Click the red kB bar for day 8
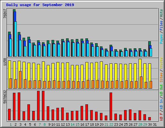 click(x=43, y=106)
